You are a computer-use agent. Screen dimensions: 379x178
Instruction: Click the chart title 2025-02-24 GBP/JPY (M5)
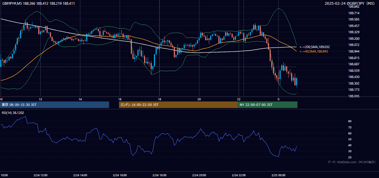coord(350,4)
